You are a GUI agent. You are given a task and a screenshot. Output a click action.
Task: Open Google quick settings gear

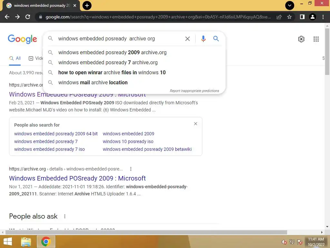301,39
